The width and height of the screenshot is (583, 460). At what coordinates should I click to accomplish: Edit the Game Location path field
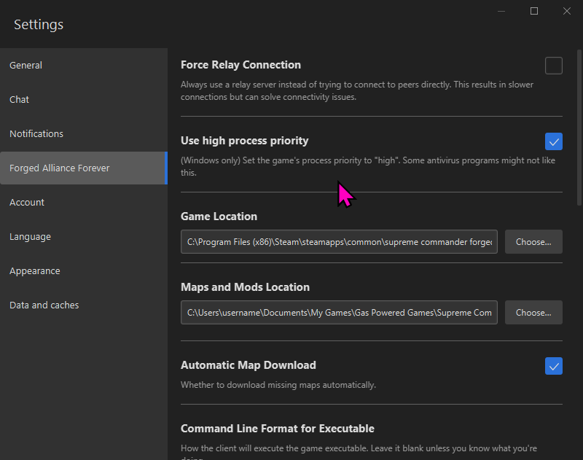tap(339, 242)
